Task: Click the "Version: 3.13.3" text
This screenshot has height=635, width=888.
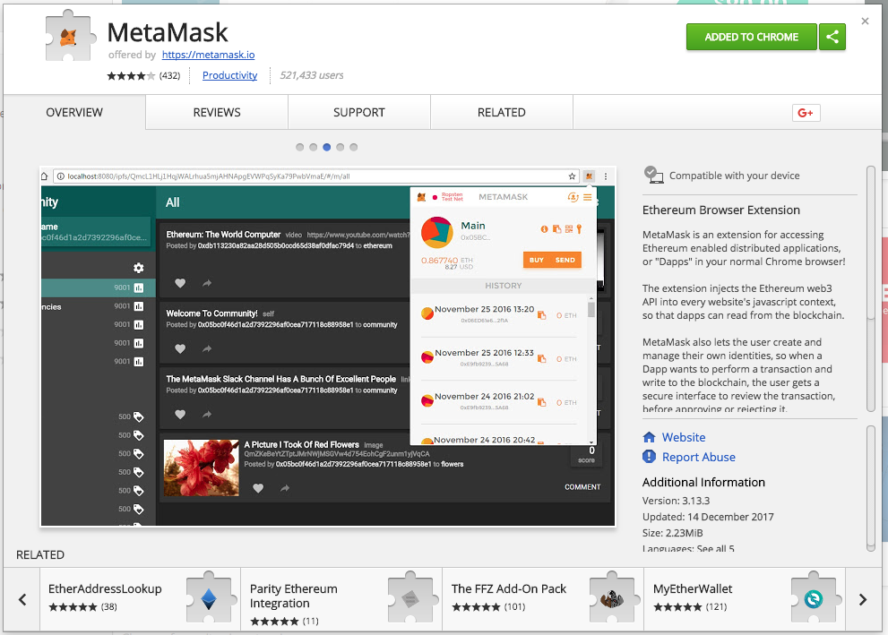Action: 676,501
